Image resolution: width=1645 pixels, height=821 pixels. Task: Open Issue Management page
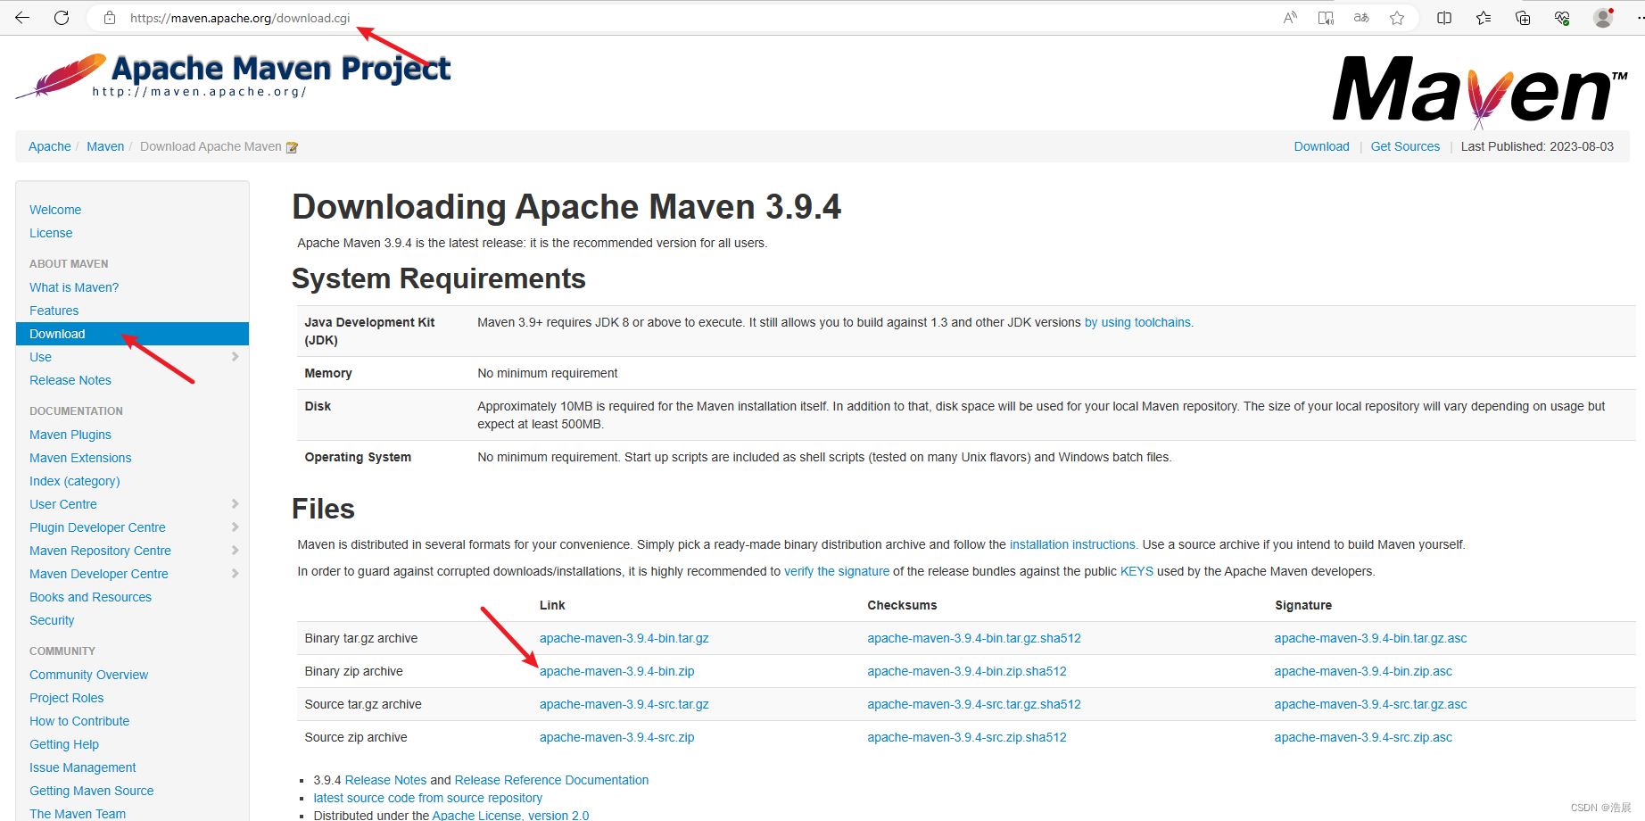click(x=83, y=767)
